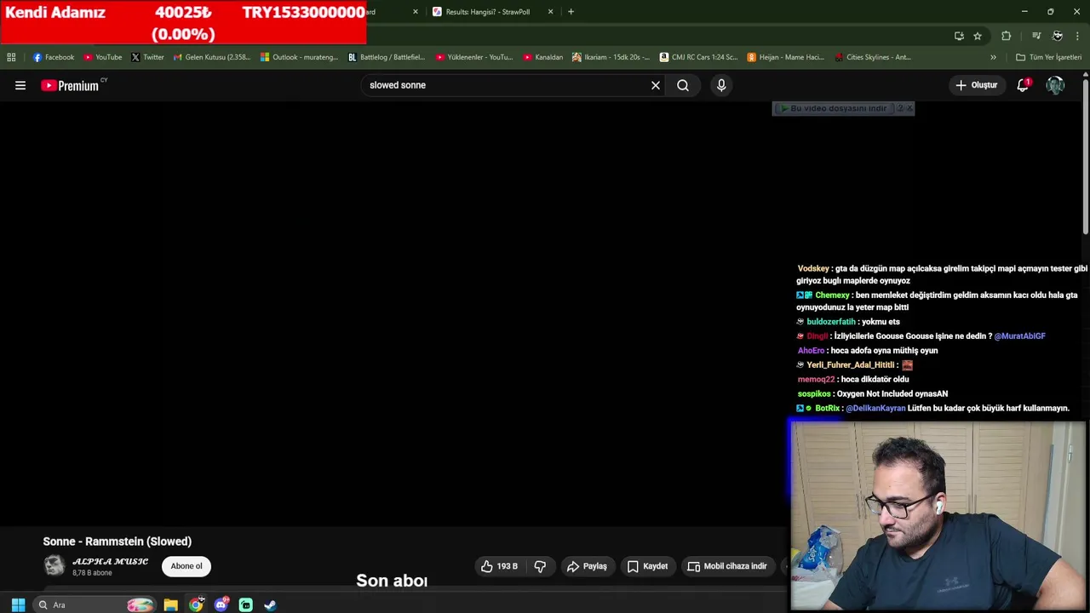Open a new browser tab

tap(571, 12)
